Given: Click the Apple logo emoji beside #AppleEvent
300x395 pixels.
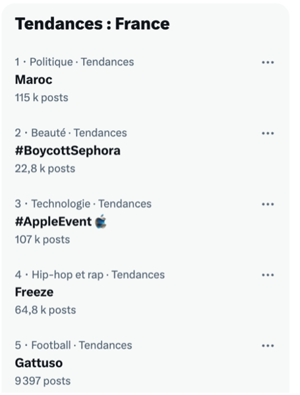Looking at the screenshot, I should coord(101,221).
